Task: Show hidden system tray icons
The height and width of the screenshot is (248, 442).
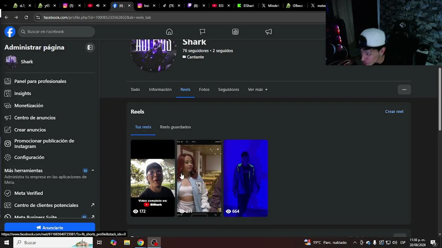Action: [x=355, y=242]
